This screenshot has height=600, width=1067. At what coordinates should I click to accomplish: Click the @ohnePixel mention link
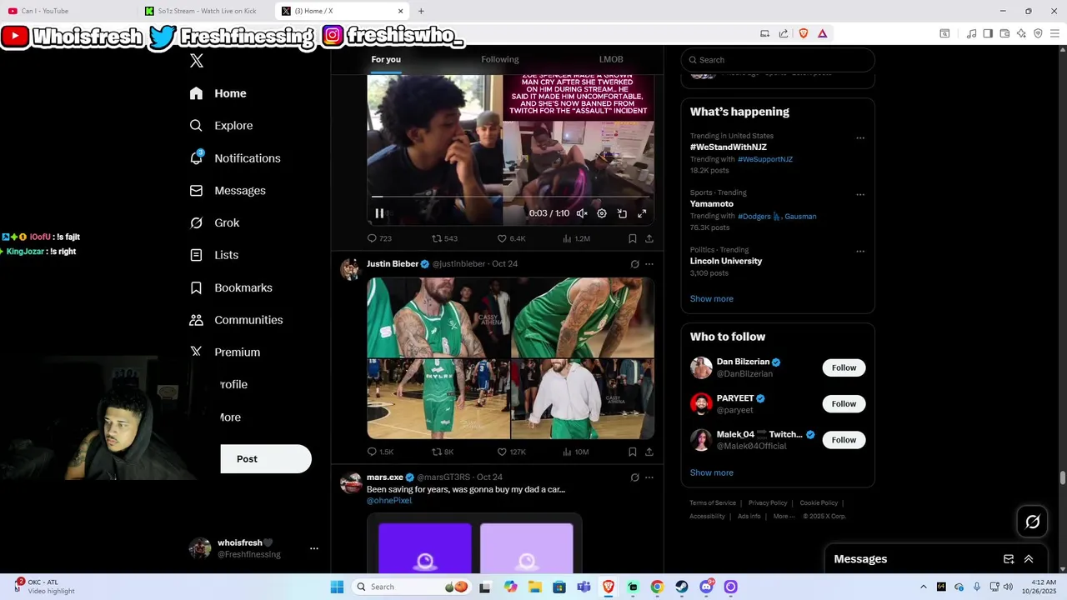tap(389, 501)
